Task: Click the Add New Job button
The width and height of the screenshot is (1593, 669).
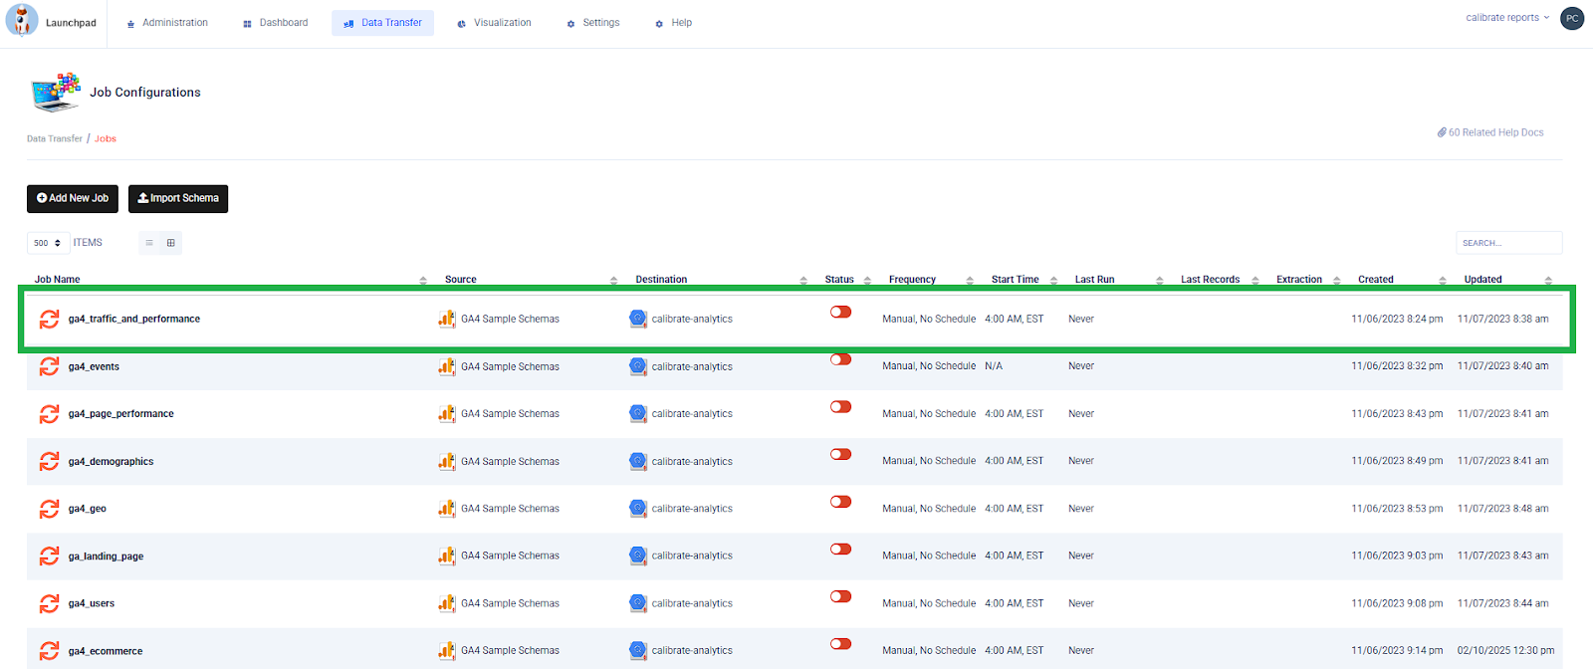Action: pyautogui.click(x=73, y=199)
